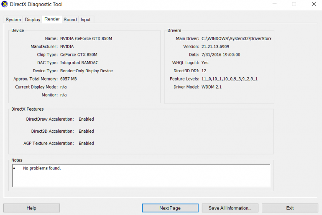Click Current Display Mode n/a value
This screenshot has width=322, height=215.
(63, 87)
